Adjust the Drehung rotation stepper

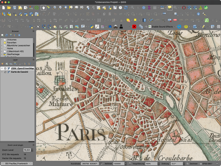coord(184,164)
